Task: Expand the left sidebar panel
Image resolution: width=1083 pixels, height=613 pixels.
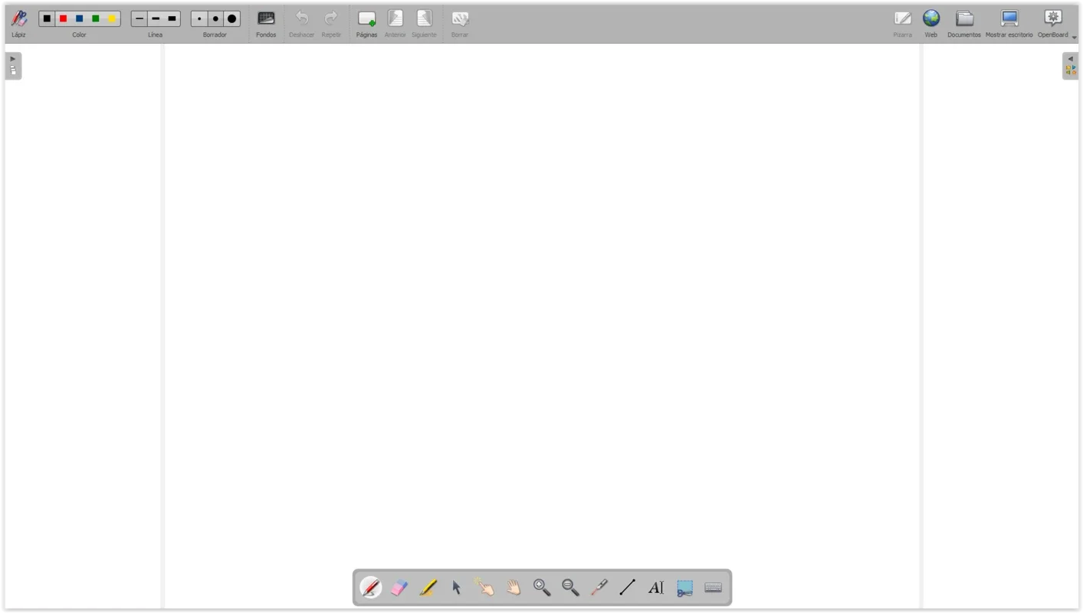Action: [12, 58]
